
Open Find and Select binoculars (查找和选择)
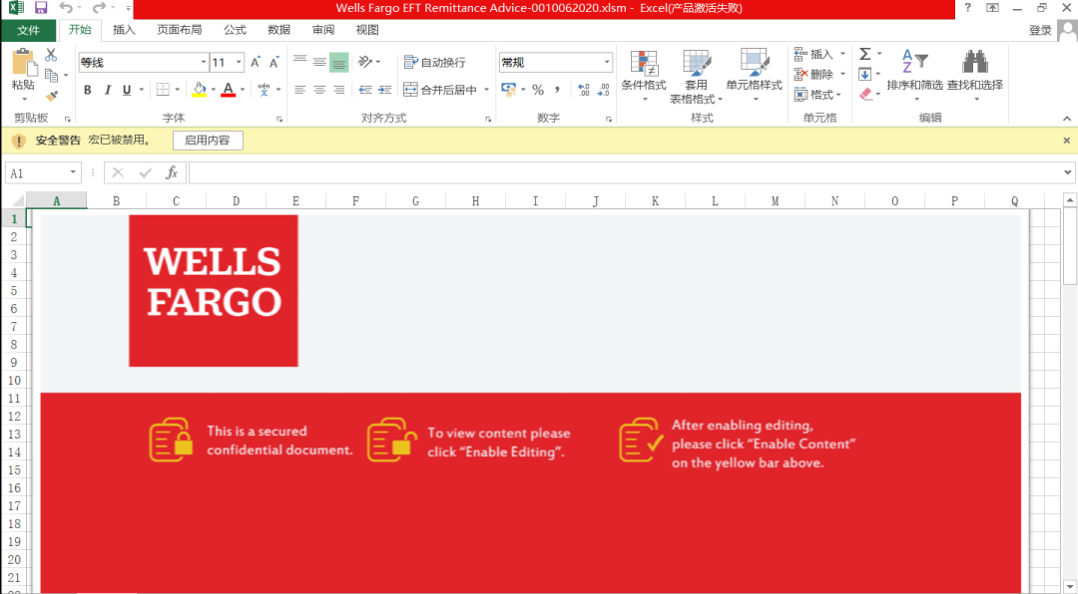975,76
